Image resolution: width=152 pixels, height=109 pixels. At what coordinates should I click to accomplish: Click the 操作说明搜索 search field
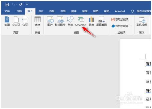pos(144,11)
